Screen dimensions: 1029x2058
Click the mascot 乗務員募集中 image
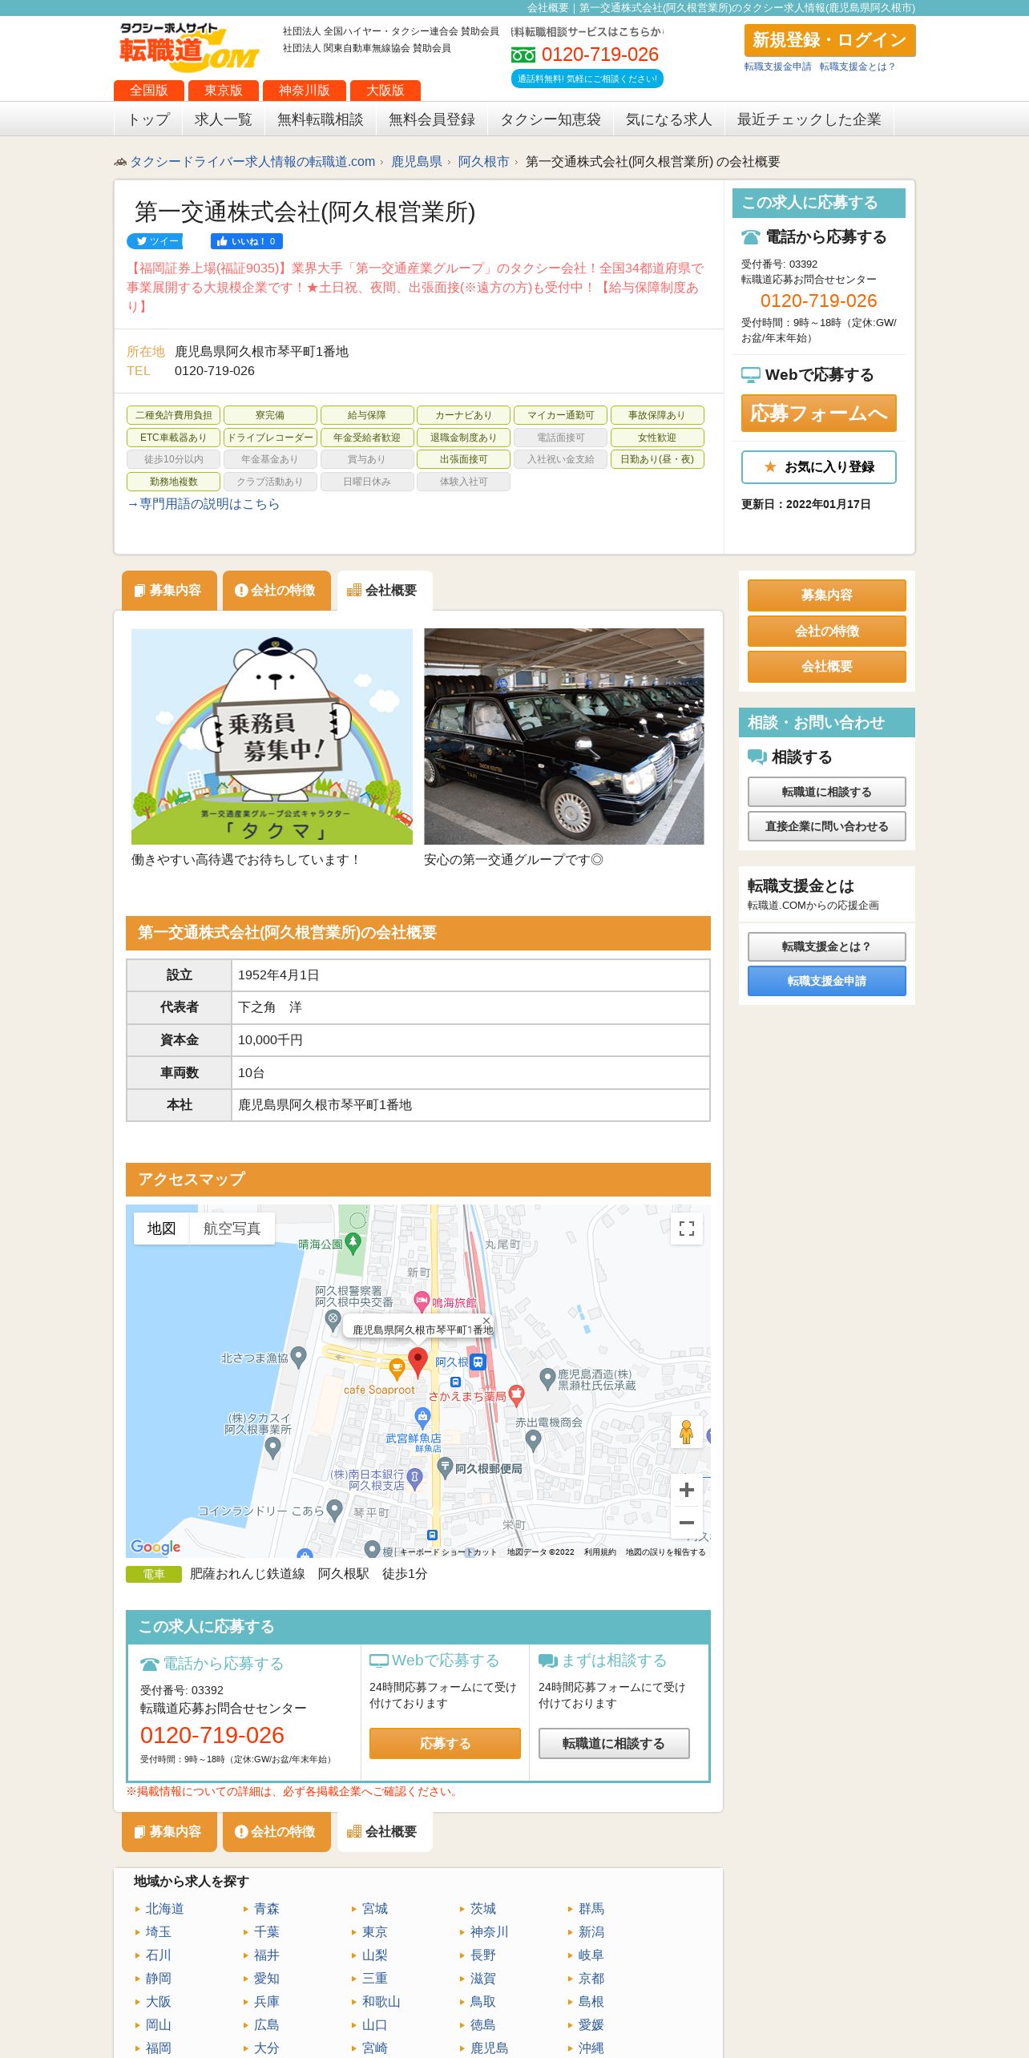[272, 736]
